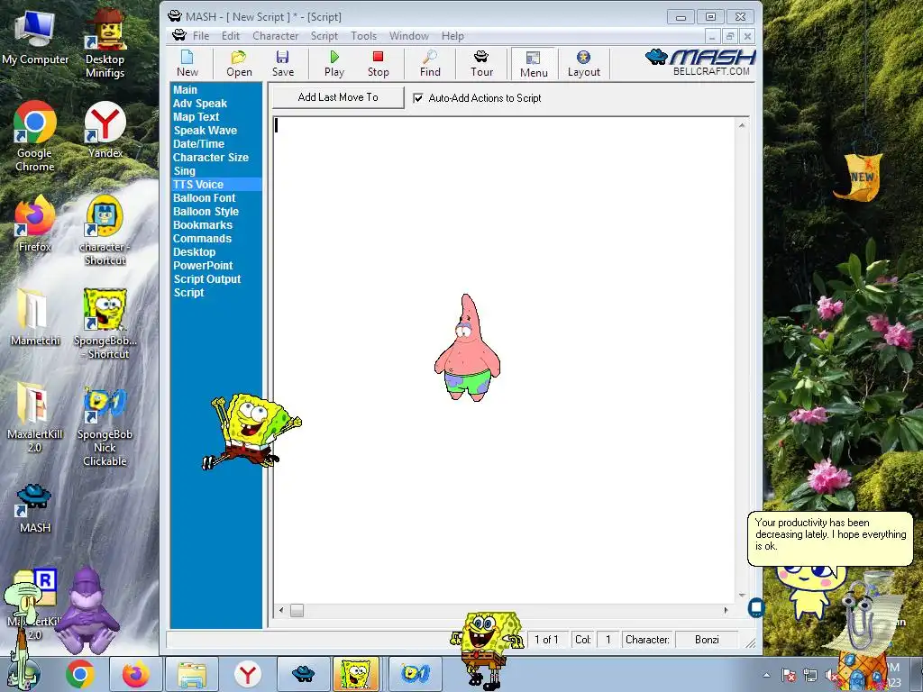Open the Layout toolbar option
Screen dimensions: 923x692
[583, 64]
